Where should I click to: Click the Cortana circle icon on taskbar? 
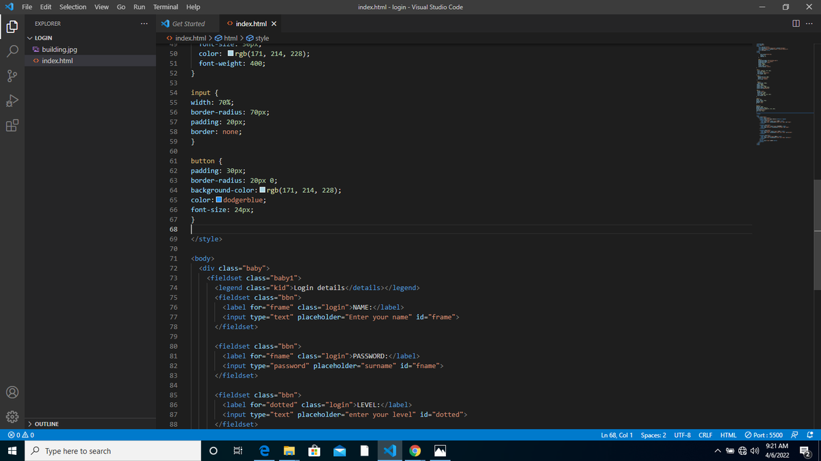coord(213,451)
